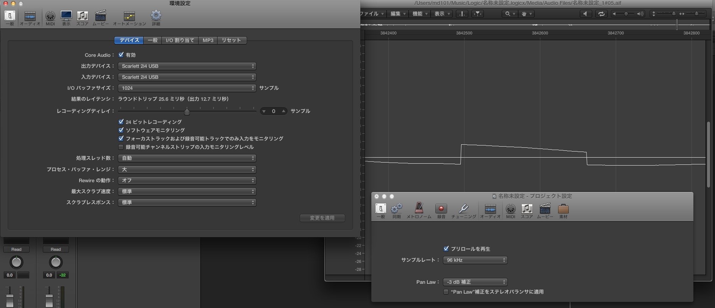Open メトロノーム project settings
The width and height of the screenshot is (715, 308).
419,211
